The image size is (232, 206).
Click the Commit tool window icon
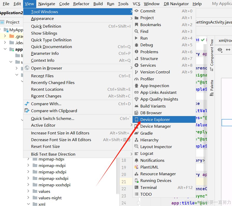136,11
